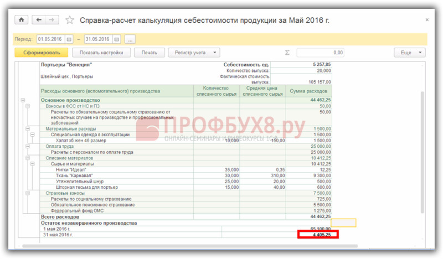Click the Печать button
443x259 pixels.
click(149, 53)
